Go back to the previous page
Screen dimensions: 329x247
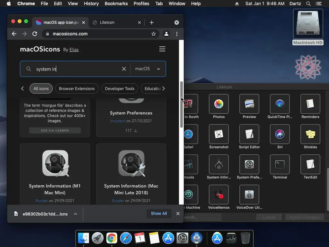point(14,34)
